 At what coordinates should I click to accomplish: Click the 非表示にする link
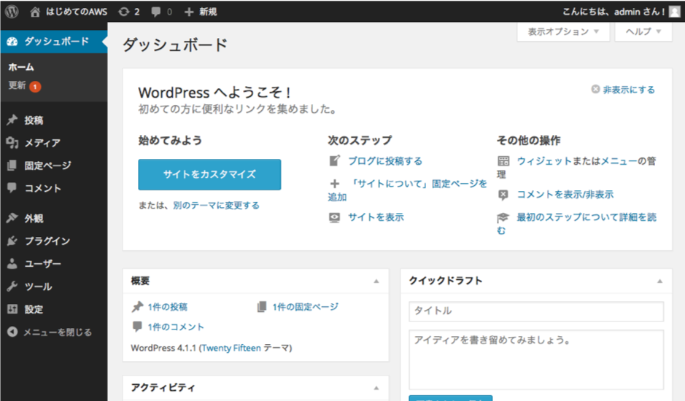[629, 90]
